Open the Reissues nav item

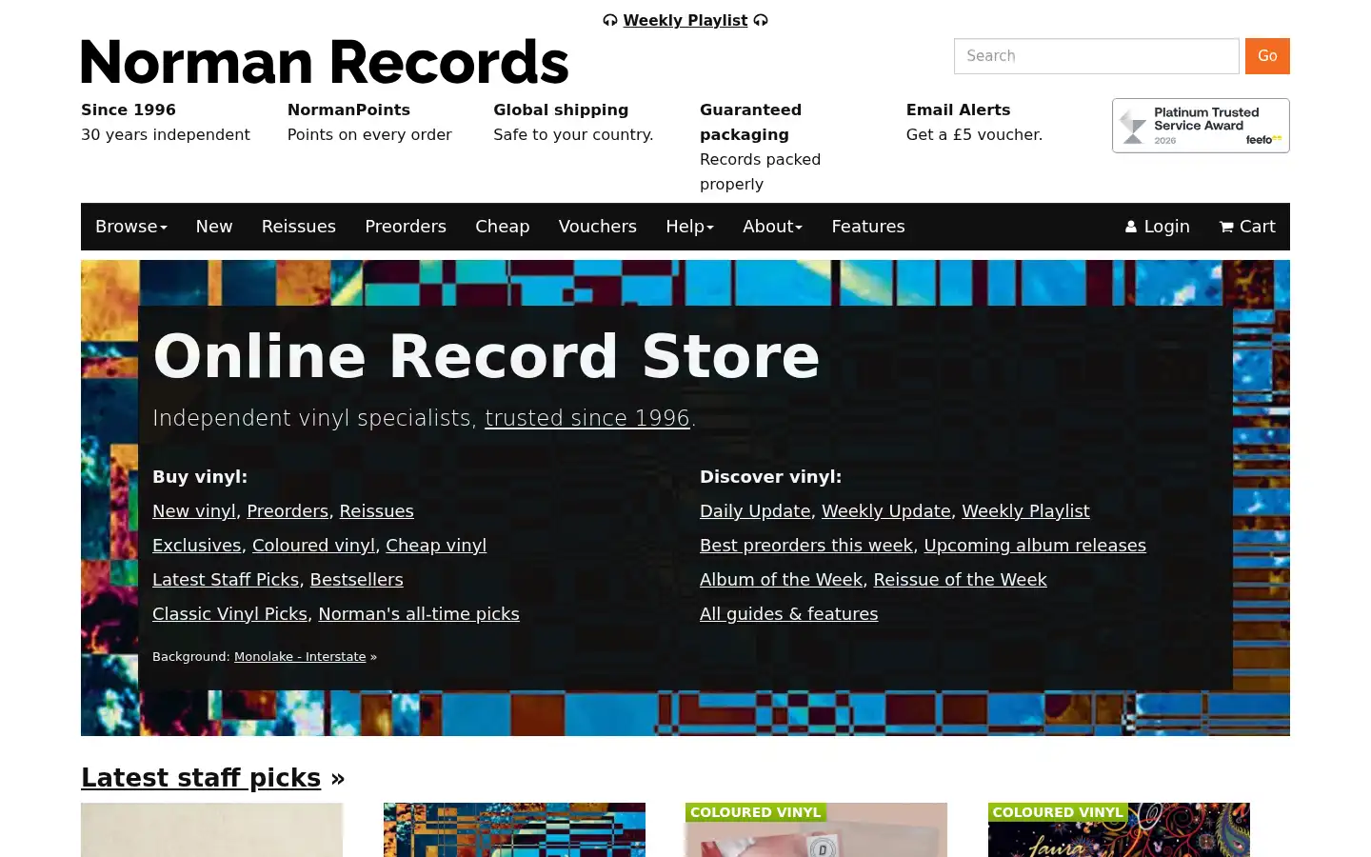(x=299, y=227)
